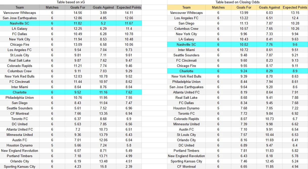Click the 'Goals For' header in xG table
The width and height of the screenshot is (308, 169).
[x=78, y=7]
